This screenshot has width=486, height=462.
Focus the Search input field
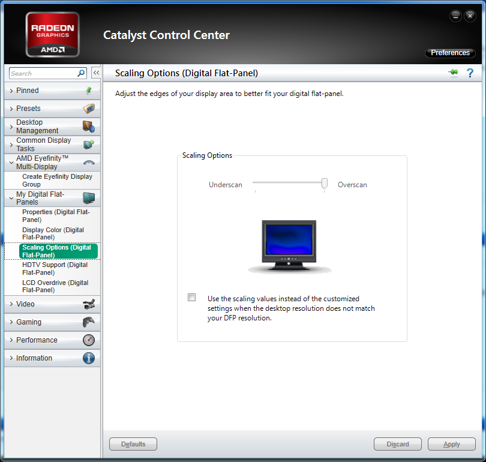(x=43, y=73)
